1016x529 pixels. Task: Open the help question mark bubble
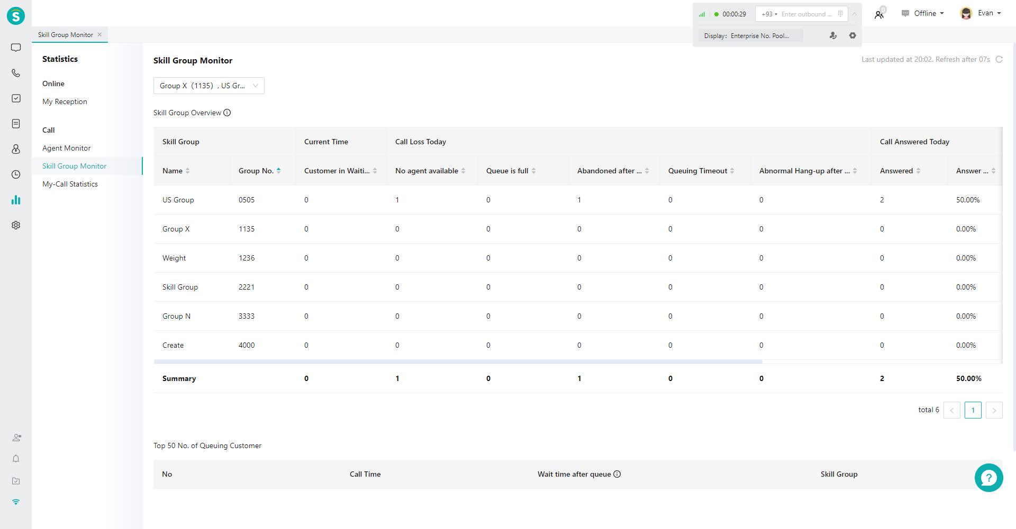[988, 478]
